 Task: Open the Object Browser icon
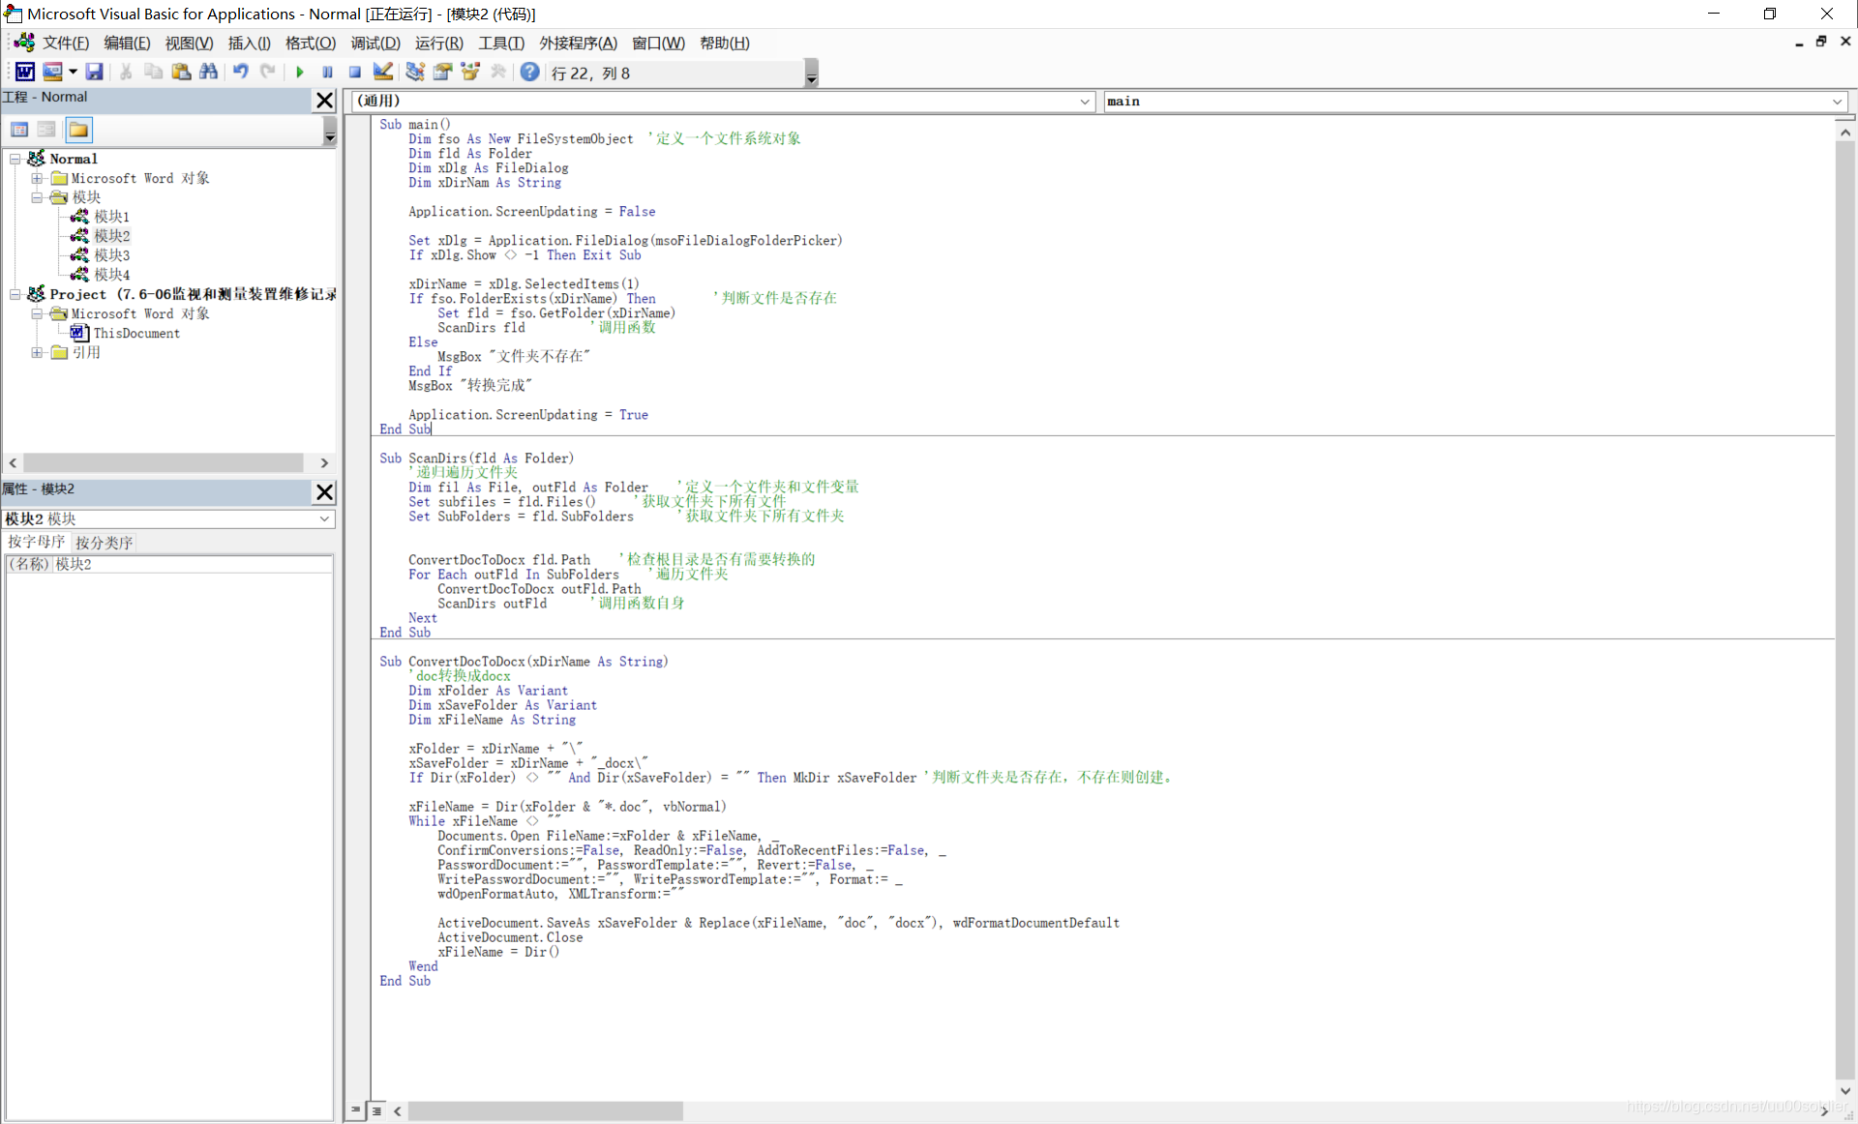471,72
